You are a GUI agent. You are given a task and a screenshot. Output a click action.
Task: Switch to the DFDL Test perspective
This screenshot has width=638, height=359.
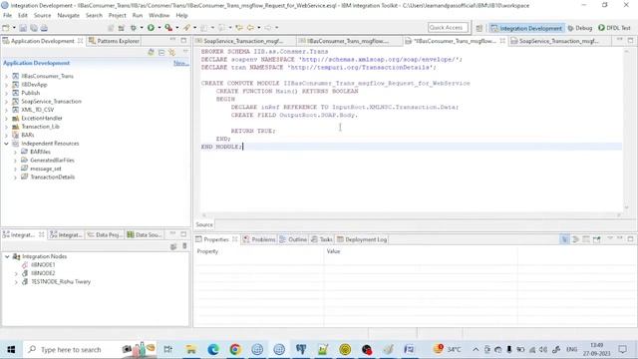click(614, 28)
